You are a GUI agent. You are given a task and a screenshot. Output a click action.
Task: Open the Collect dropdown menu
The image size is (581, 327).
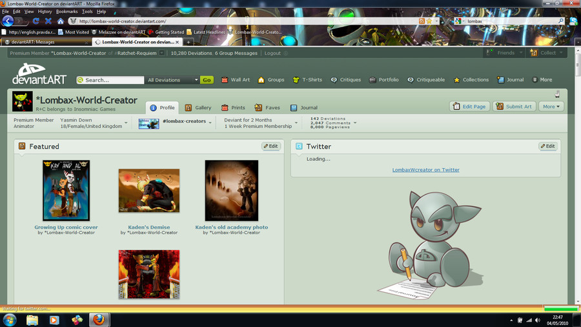(546, 53)
